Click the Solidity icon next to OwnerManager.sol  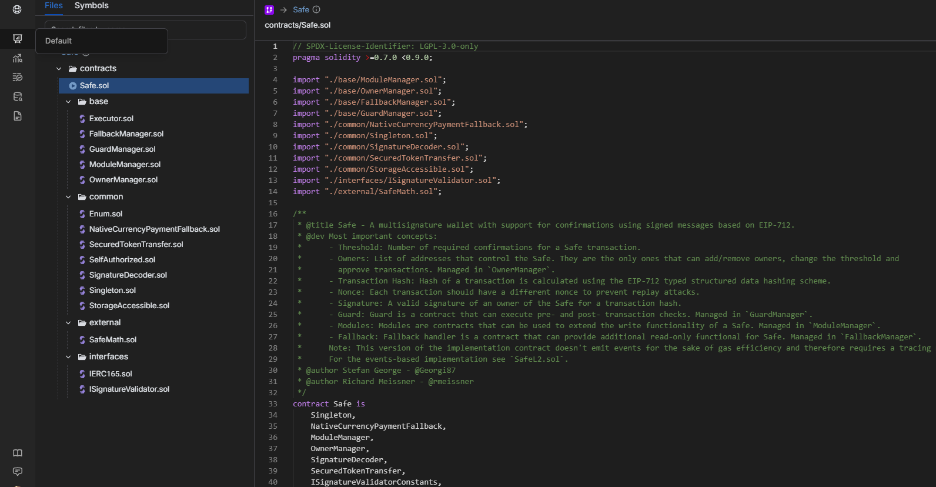(82, 180)
